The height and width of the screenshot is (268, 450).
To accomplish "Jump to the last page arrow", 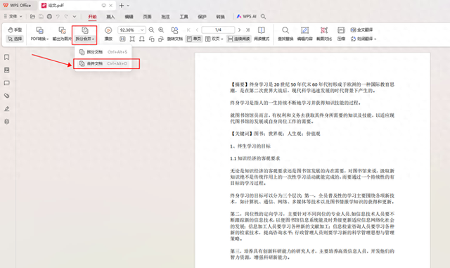I will 247,30.
